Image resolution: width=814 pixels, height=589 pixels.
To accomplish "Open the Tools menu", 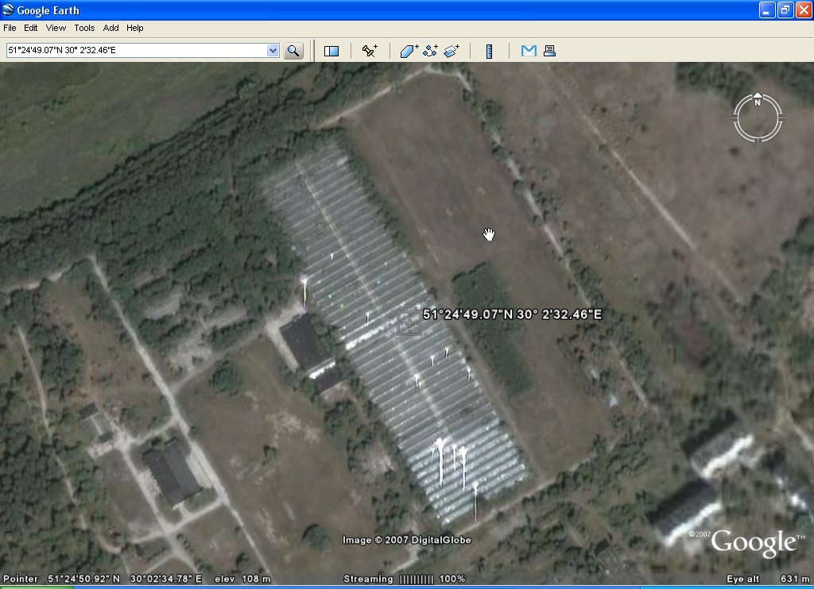I will click(x=84, y=28).
